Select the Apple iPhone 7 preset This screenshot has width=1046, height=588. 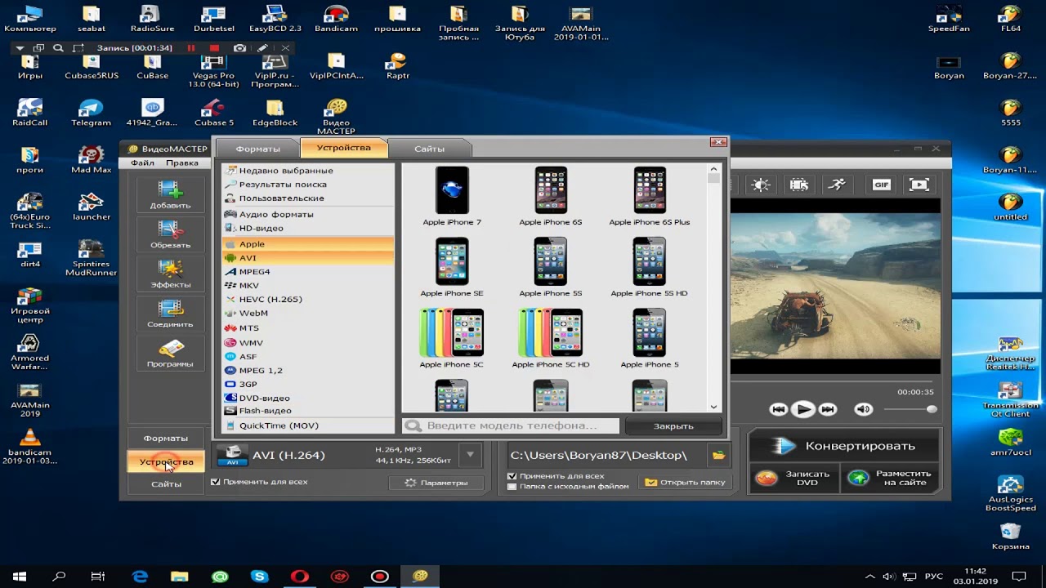pyautogui.click(x=452, y=196)
